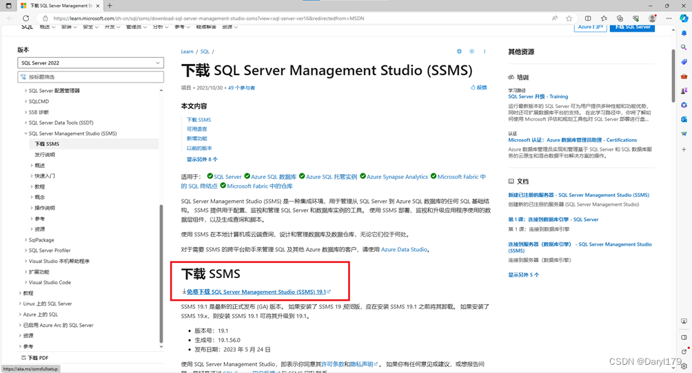Open a new browser tab
Image resolution: width=692 pixels, height=373 pixels.
(x=110, y=6)
